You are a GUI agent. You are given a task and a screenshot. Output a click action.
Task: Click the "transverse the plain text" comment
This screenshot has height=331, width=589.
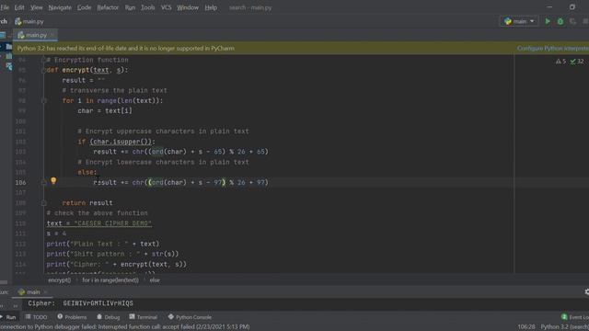coord(114,90)
